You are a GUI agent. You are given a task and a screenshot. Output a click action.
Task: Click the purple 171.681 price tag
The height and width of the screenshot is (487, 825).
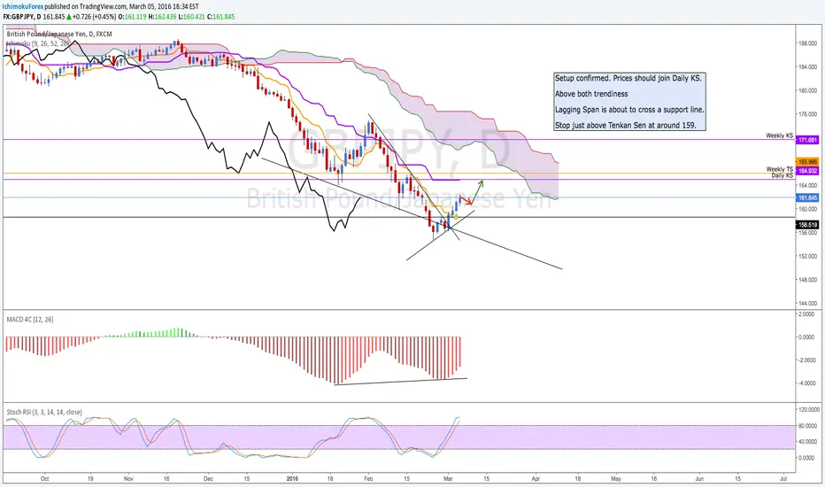(807, 140)
